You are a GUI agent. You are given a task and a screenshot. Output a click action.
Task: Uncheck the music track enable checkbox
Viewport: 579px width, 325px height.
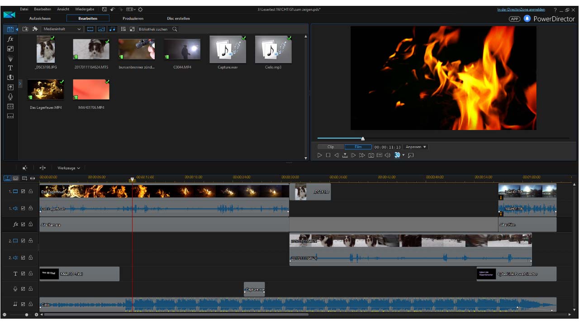point(23,304)
